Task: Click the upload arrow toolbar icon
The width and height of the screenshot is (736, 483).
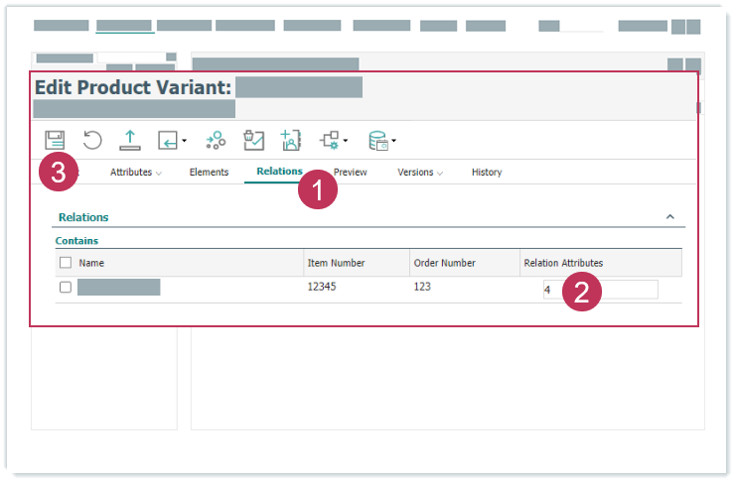Action: (x=129, y=140)
